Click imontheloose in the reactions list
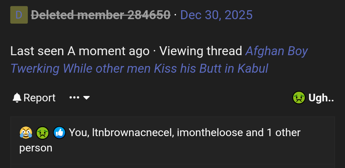The image size is (345, 168). pos(209,132)
